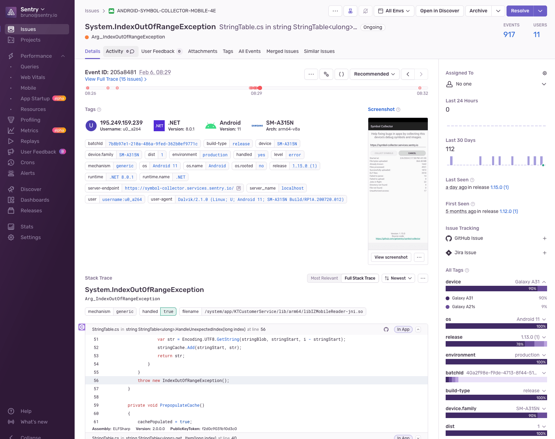Switch to the All Events tab
555x439 pixels.
pos(249,52)
